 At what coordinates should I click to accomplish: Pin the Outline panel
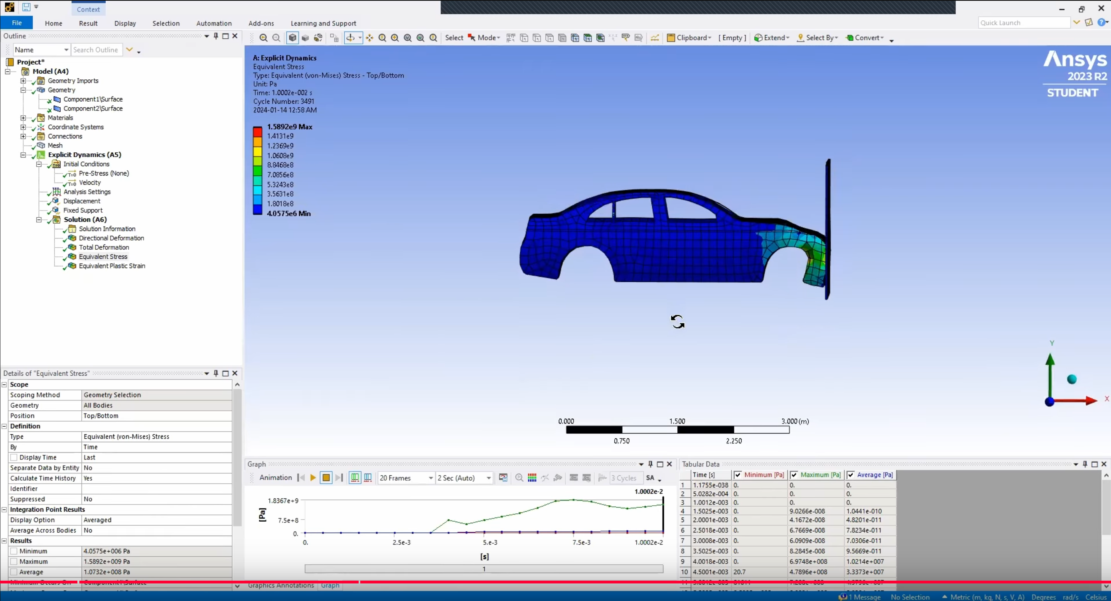click(x=216, y=36)
